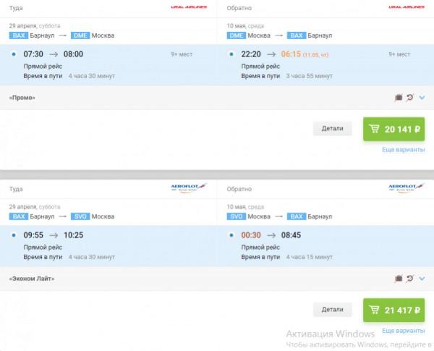The width and height of the screenshot is (434, 351).
Task: Click the BAX badge in the Ural Airlines outbound route
Action: click(x=19, y=35)
